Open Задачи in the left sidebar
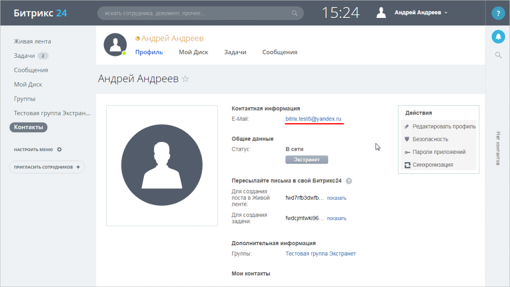 [x=24, y=56]
